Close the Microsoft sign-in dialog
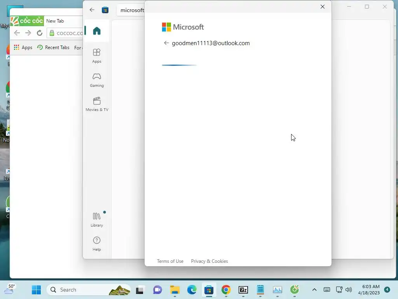 (x=322, y=7)
